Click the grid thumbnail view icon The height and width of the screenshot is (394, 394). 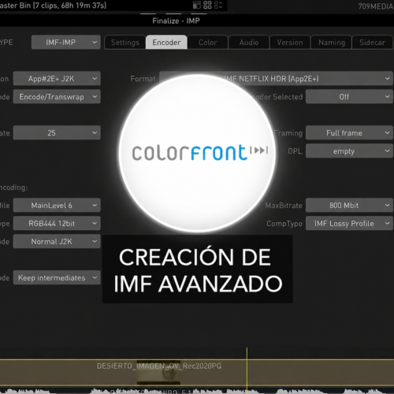pos(207,5)
